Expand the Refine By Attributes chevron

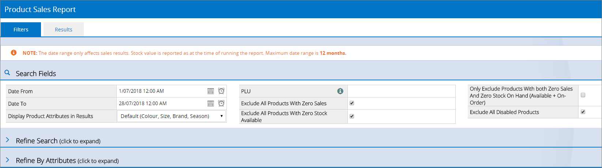click(7, 160)
